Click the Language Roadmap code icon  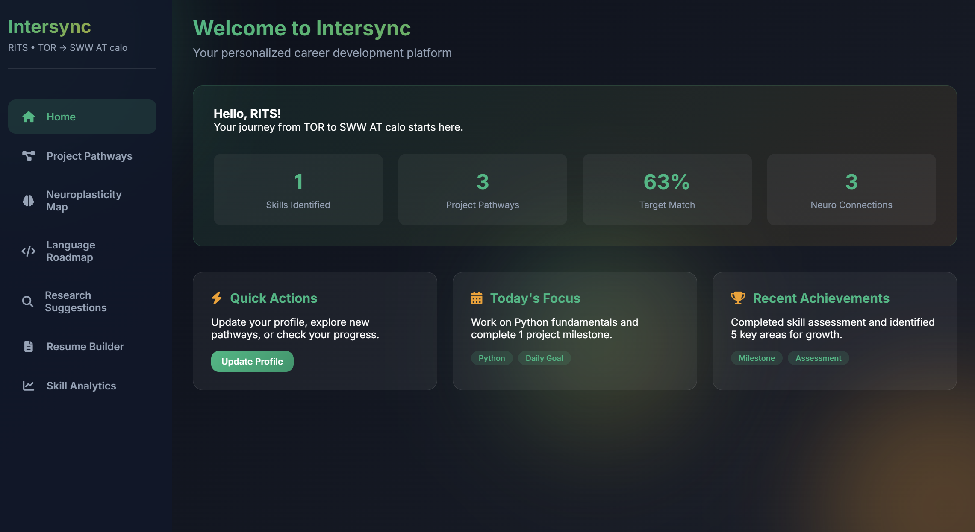point(29,251)
